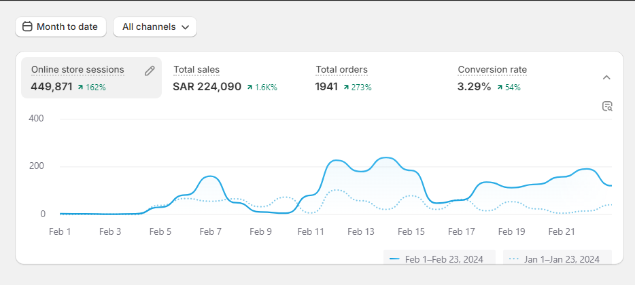Open the report view icon above the chart
The width and height of the screenshot is (635, 285).
[x=607, y=106]
